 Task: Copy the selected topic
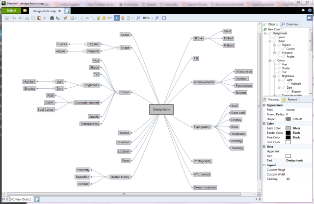[x=33, y=18]
